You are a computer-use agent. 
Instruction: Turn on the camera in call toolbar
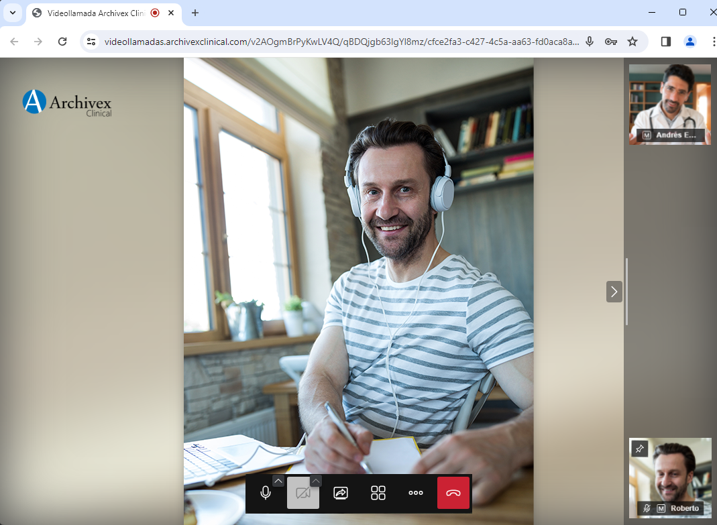click(x=302, y=493)
